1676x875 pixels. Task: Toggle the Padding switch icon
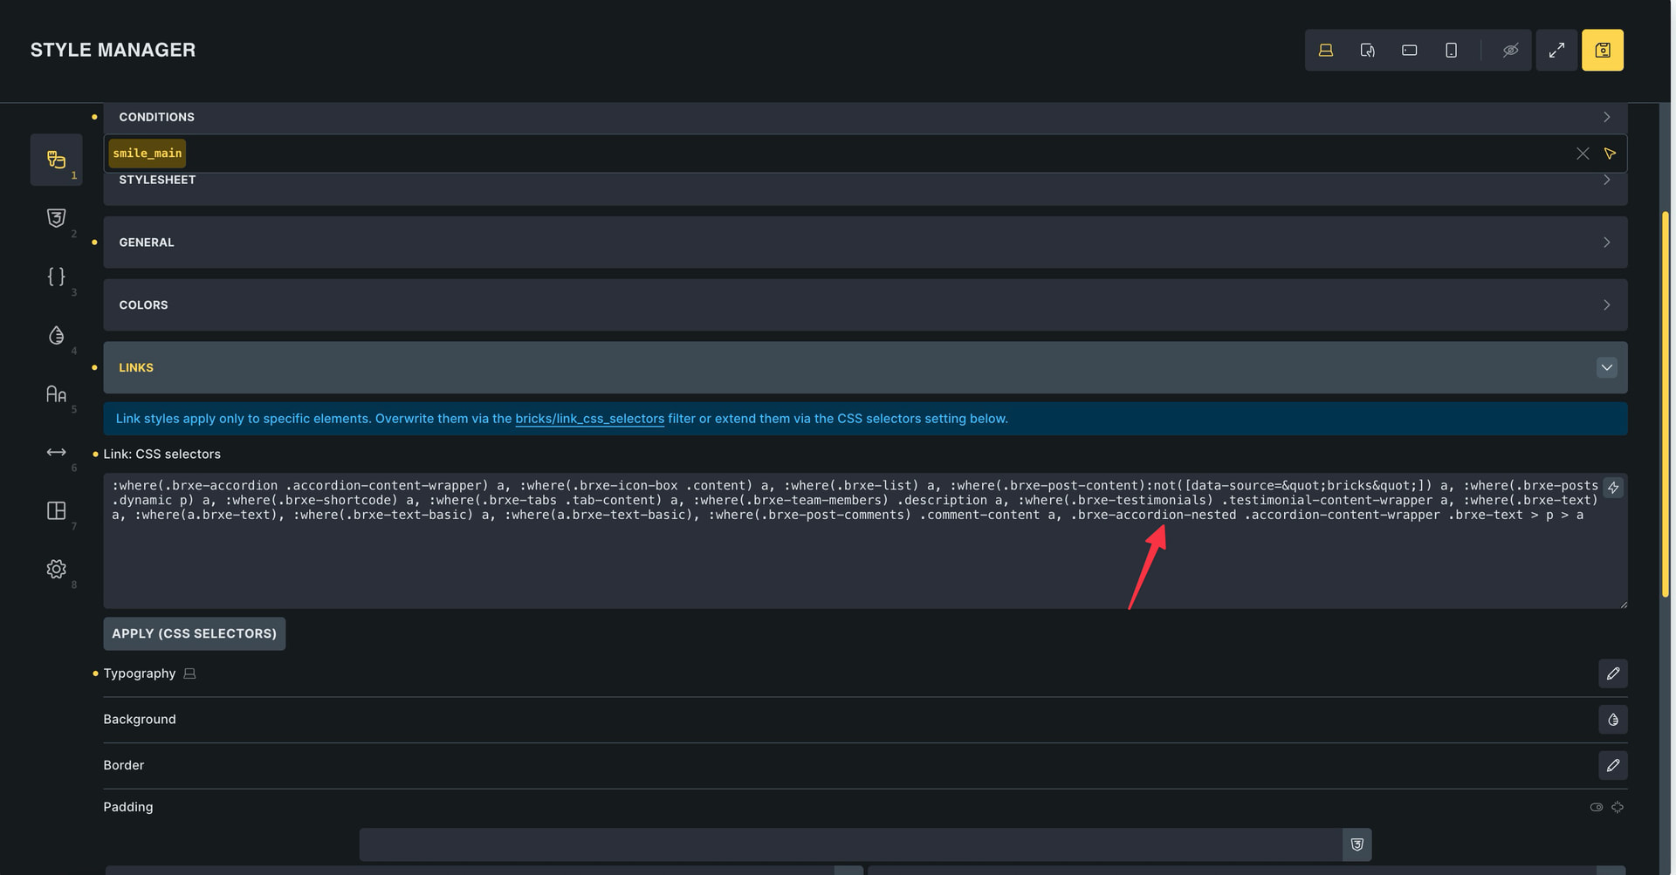[1596, 807]
